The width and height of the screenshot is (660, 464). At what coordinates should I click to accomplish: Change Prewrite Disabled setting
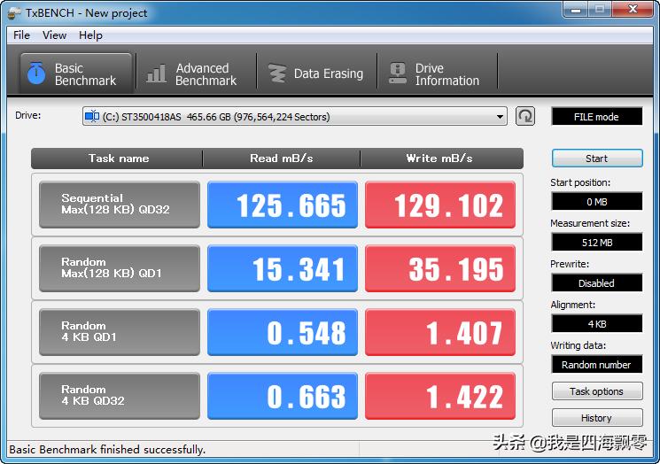click(x=597, y=283)
